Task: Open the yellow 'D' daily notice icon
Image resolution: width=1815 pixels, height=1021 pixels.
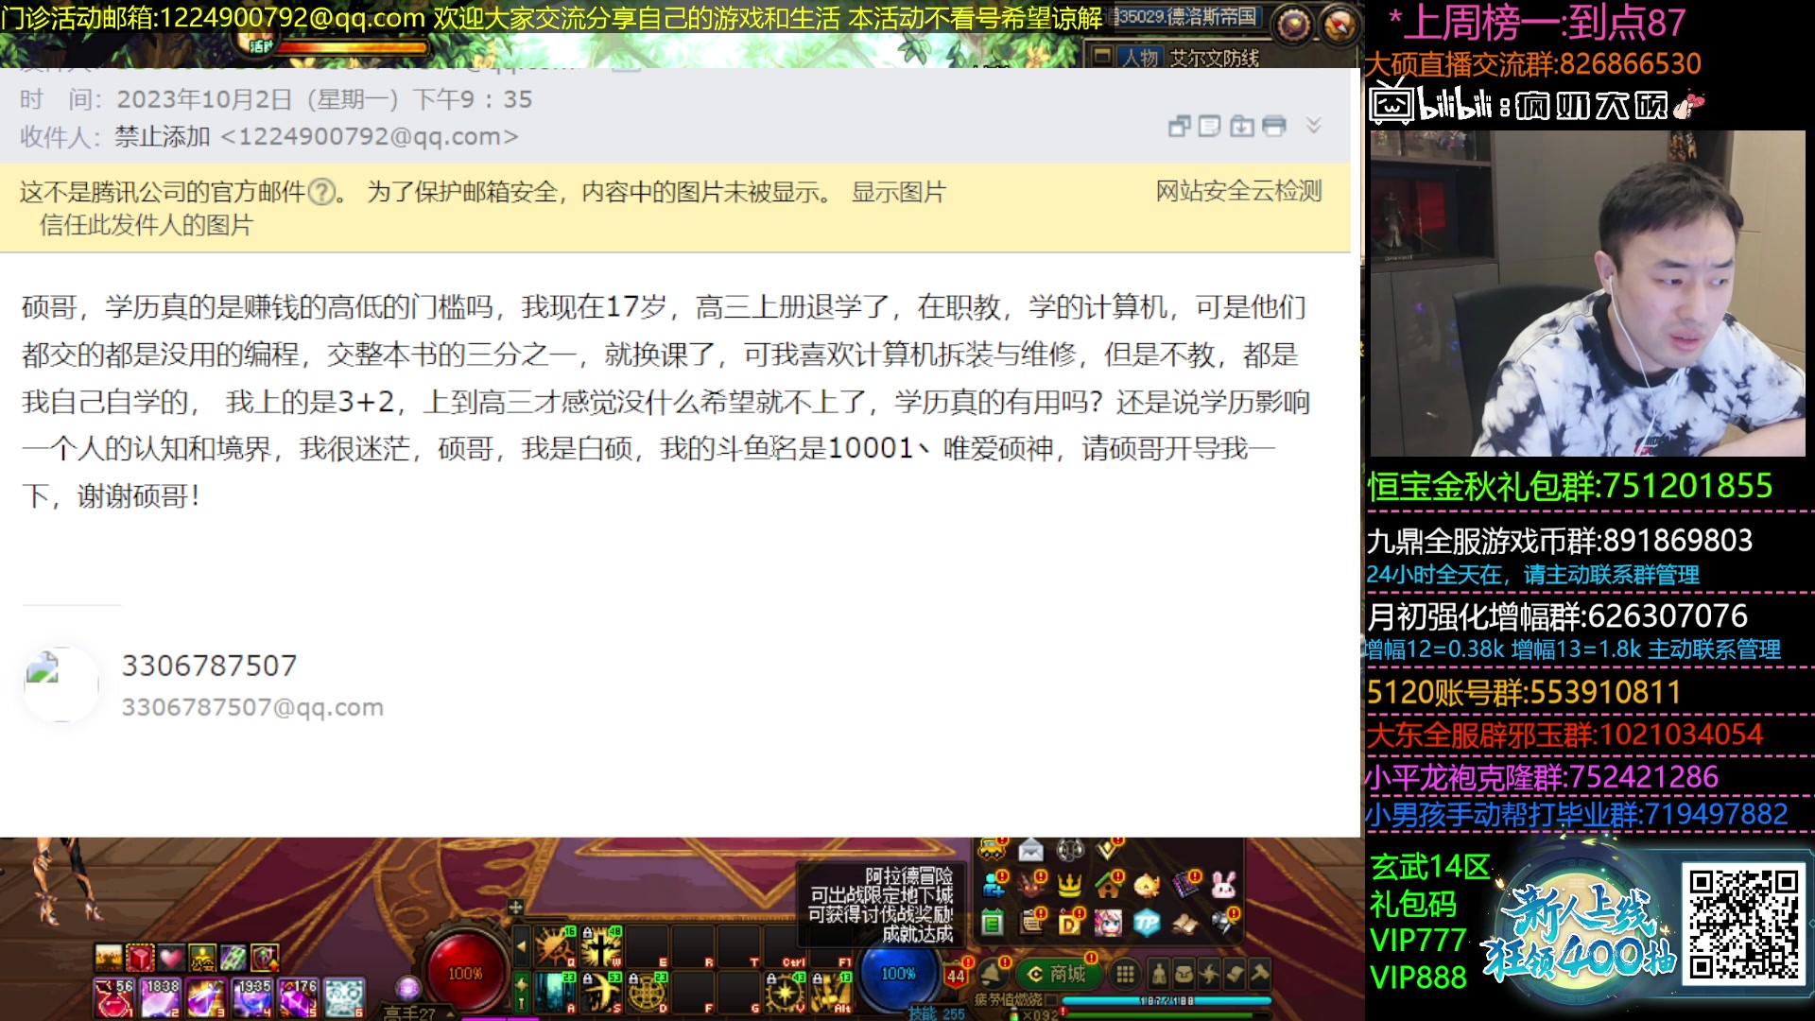Action: point(1069,924)
